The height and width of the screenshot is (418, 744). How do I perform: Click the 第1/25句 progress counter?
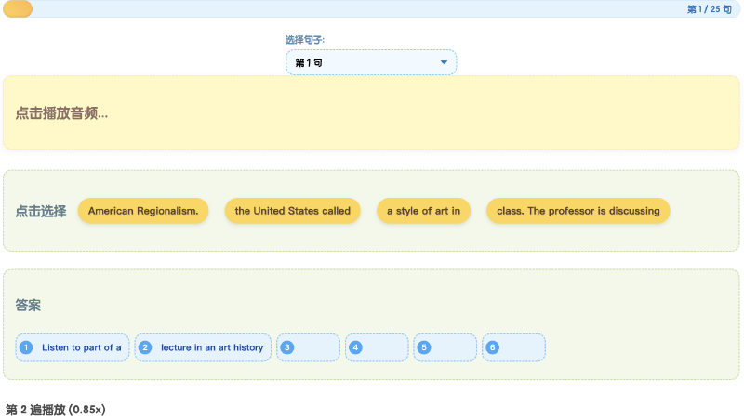tap(709, 9)
